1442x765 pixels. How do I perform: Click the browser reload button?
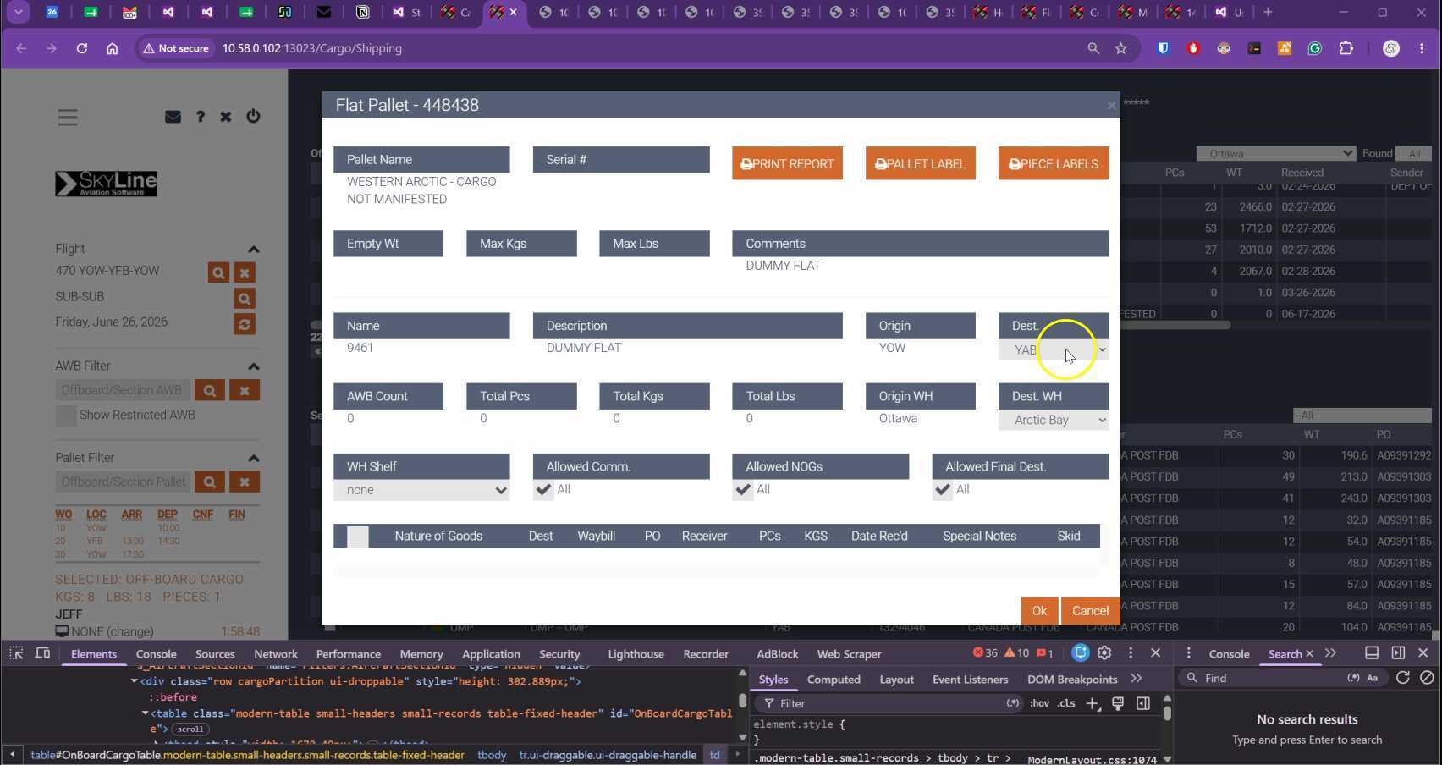coord(82,48)
